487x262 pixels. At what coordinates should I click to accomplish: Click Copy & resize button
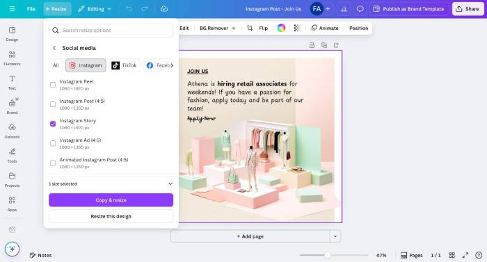pos(111,200)
